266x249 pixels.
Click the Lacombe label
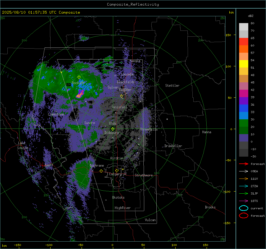pos(127,74)
